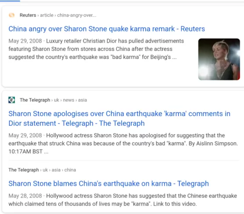Click the 'May 29, 2008' date in Reuters result
Viewport: 244px width, 214px height.
pos(25,41)
